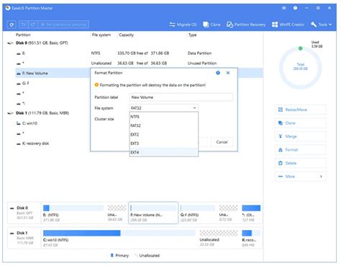Click Cancel in Format Partition dialog
341x266 pixels.
[222, 142]
